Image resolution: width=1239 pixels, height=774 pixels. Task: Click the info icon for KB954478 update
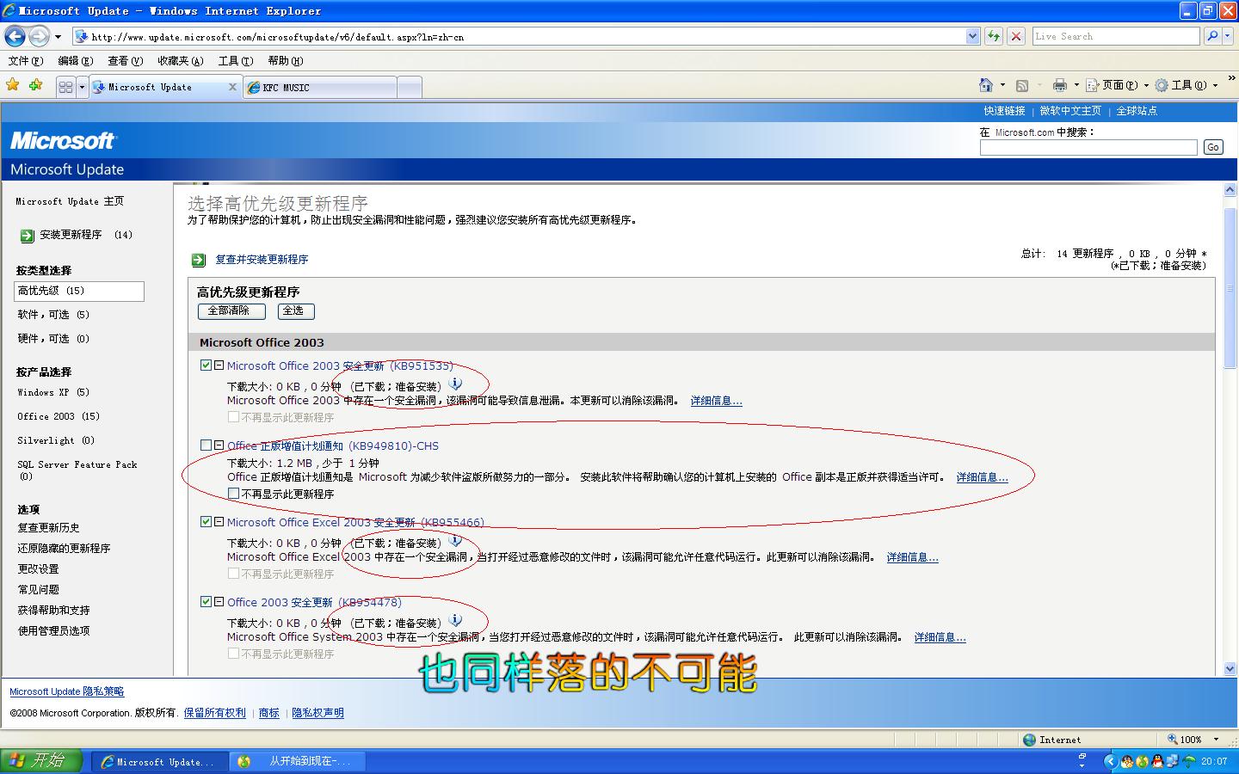456,621
